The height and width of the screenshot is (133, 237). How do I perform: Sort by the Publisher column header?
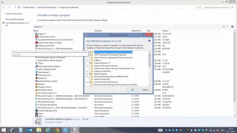point(98,31)
